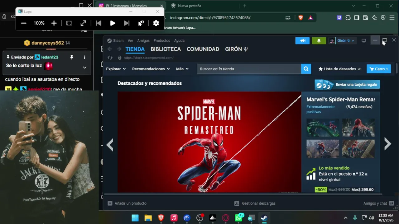The height and width of the screenshot is (224, 399).
Task: Switch to the COMUNIDAD tab
Action: pyautogui.click(x=203, y=49)
